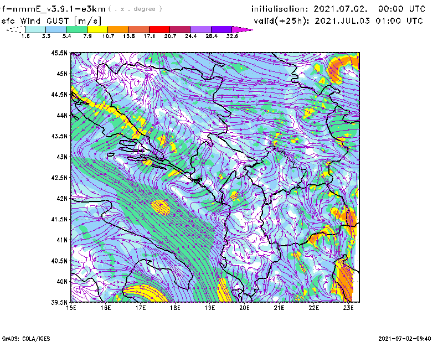Click the legend value 10.7
This screenshot has width=443, height=342.
coord(108,36)
